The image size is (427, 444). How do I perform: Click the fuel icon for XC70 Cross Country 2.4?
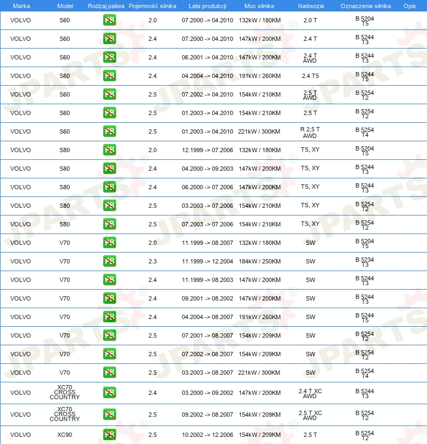click(x=109, y=393)
